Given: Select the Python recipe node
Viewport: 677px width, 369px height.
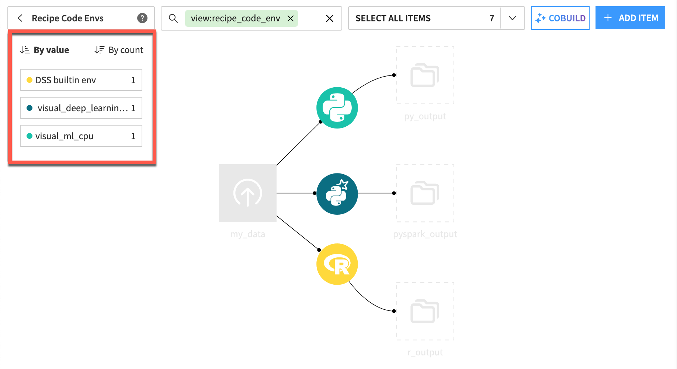Looking at the screenshot, I should [337, 108].
